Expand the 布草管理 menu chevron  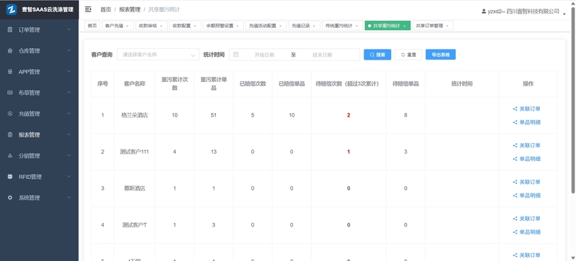[x=69, y=93]
